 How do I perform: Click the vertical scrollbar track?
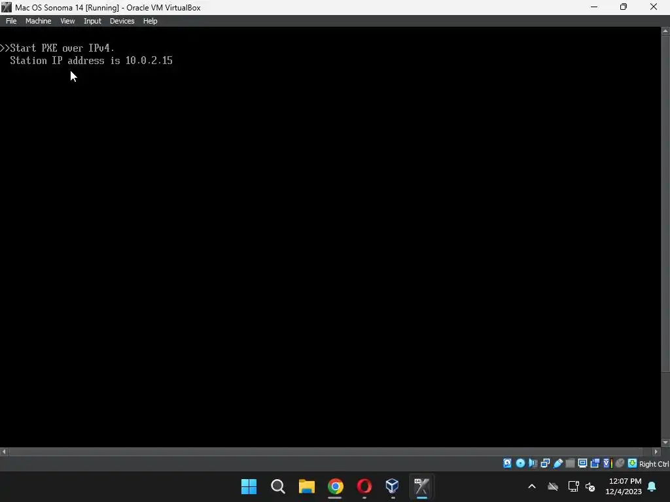point(665,405)
